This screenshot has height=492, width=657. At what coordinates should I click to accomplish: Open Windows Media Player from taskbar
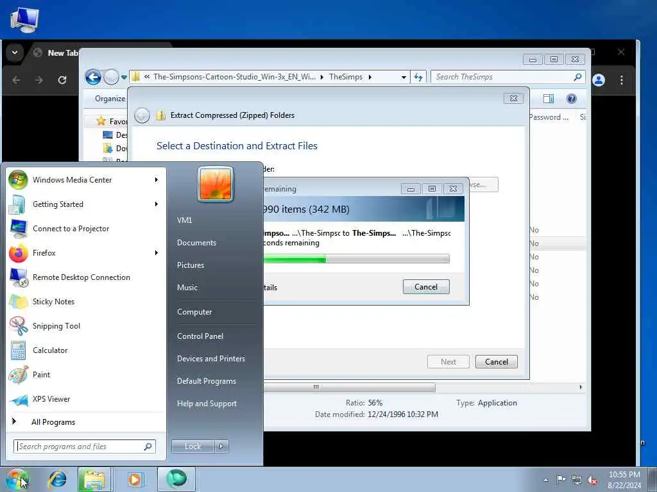(135, 479)
